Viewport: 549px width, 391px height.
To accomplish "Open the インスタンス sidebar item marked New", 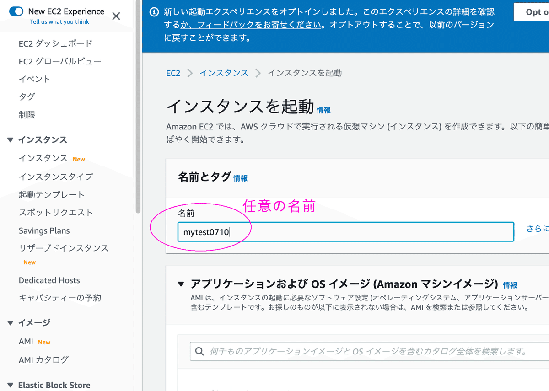I will tap(43, 158).
